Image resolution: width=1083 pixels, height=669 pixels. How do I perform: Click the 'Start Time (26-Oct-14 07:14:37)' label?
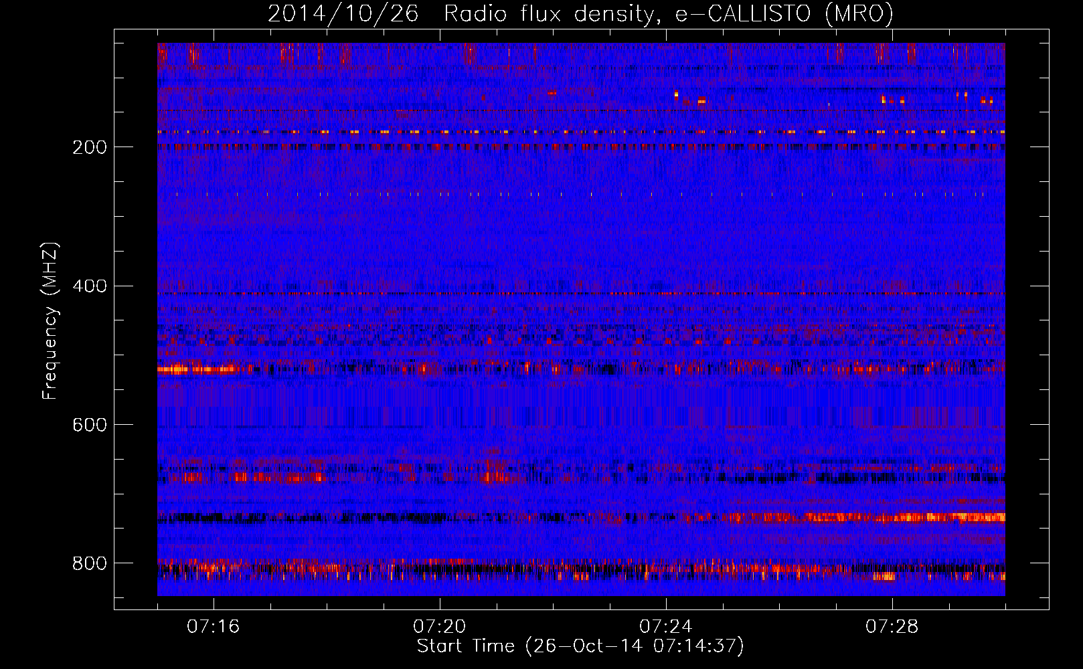(x=580, y=646)
